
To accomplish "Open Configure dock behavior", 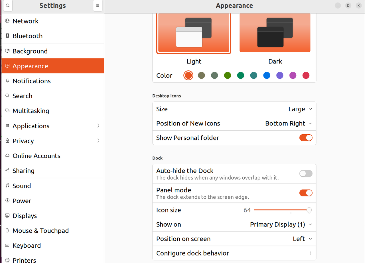I will pyautogui.click(x=234, y=253).
